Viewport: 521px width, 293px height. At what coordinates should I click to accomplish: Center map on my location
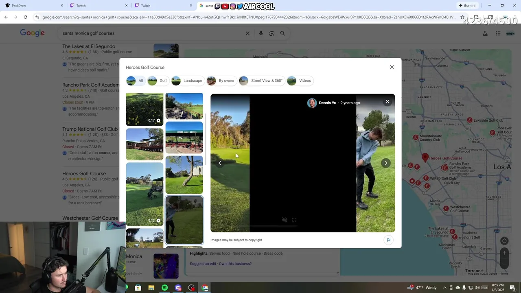pos(504,241)
